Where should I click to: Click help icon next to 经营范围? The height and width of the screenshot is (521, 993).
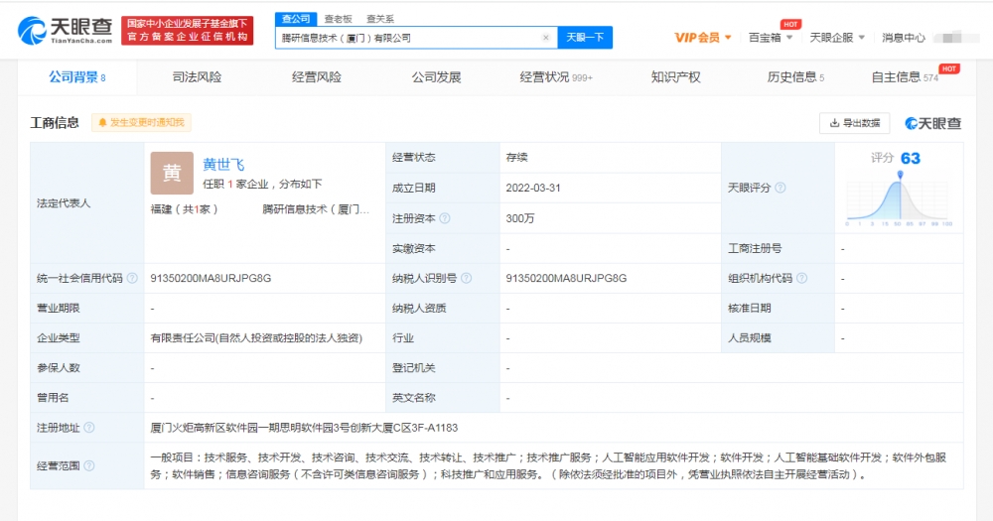[x=89, y=465]
